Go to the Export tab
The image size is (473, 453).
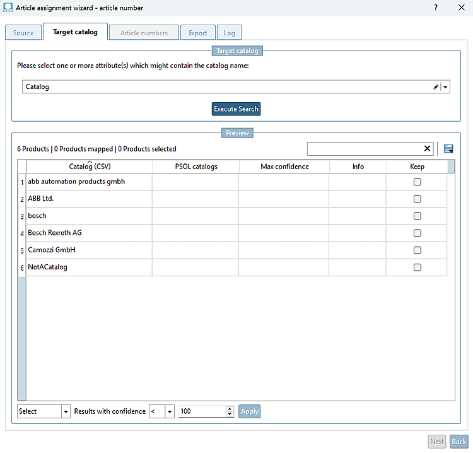198,33
